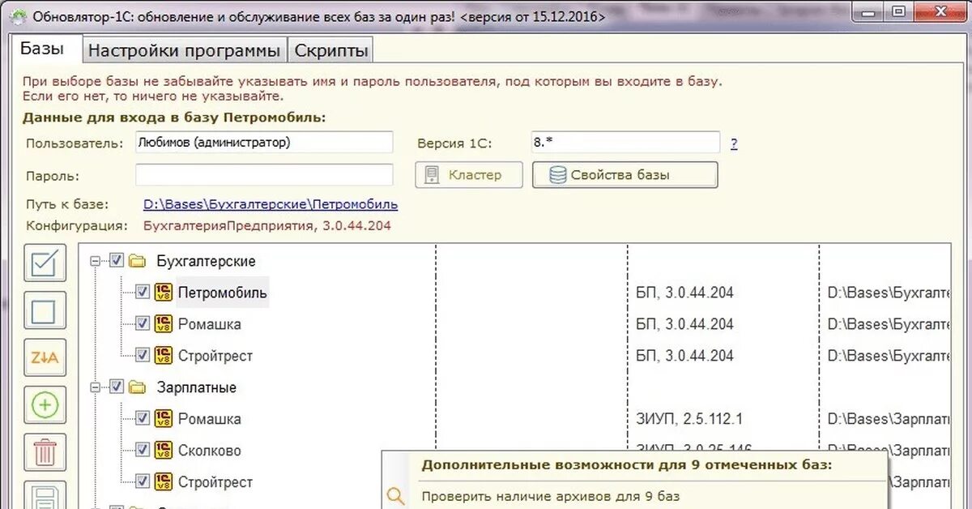972x509 pixels.
Task: Sort bases with the Z-A icon
Action: click(x=45, y=357)
